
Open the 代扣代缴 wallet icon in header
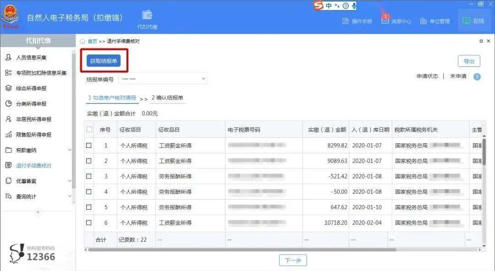tap(147, 15)
